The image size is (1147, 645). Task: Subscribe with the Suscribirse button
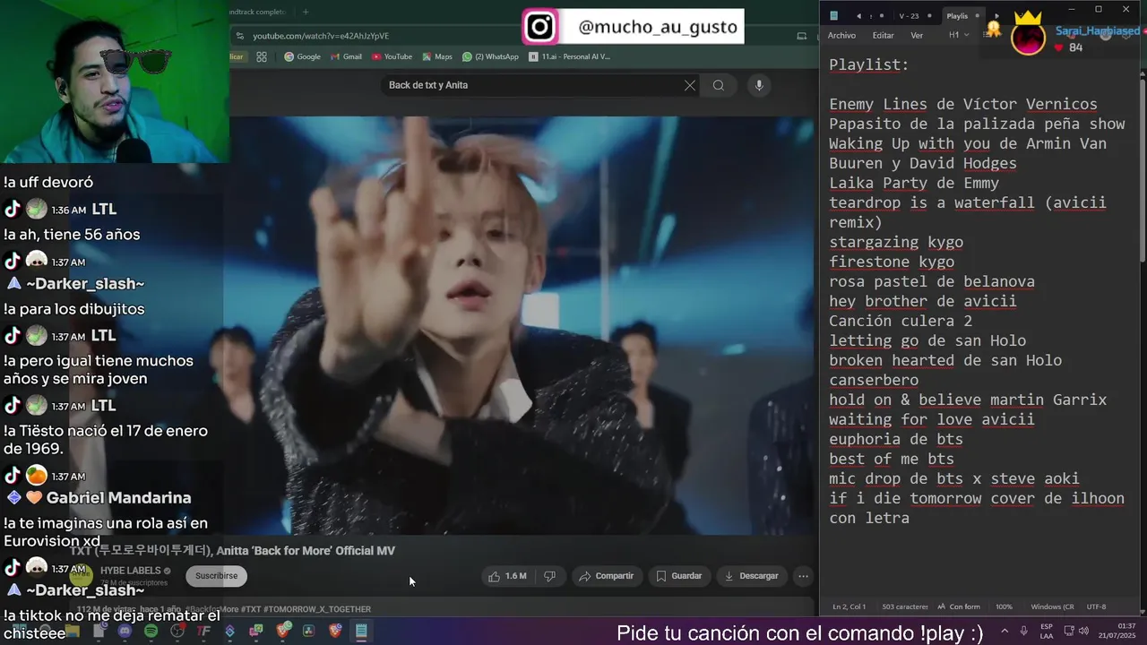(217, 576)
